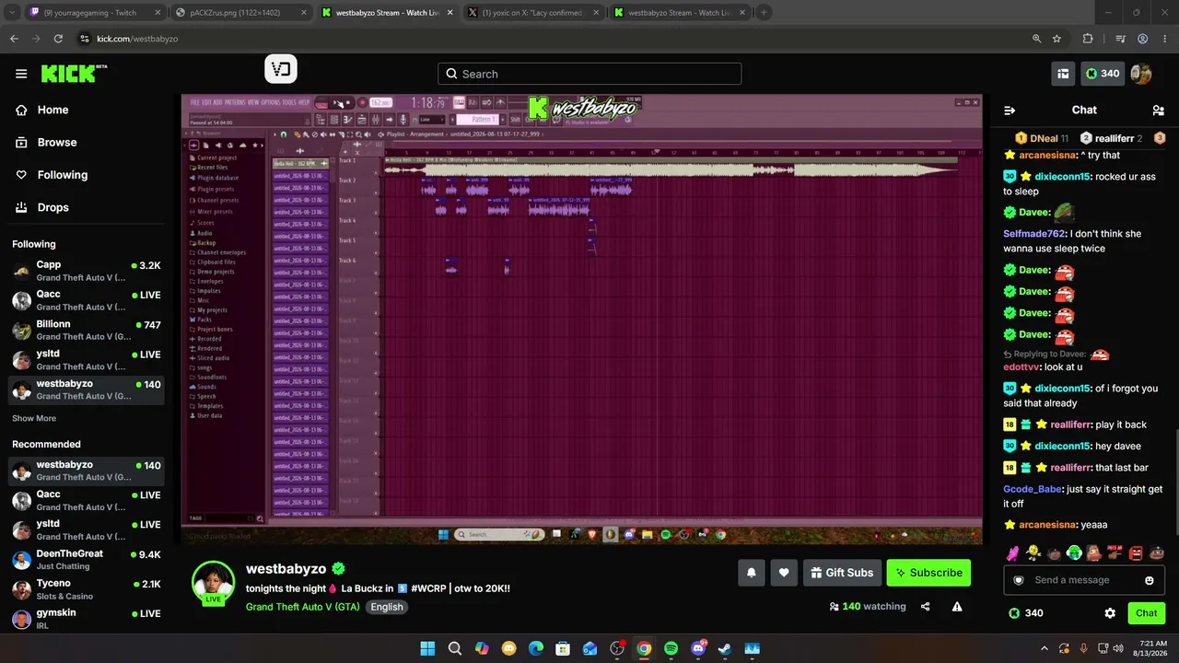1179x663 pixels.
Task: Click the stream notification bell button
Action: tap(752, 573)
